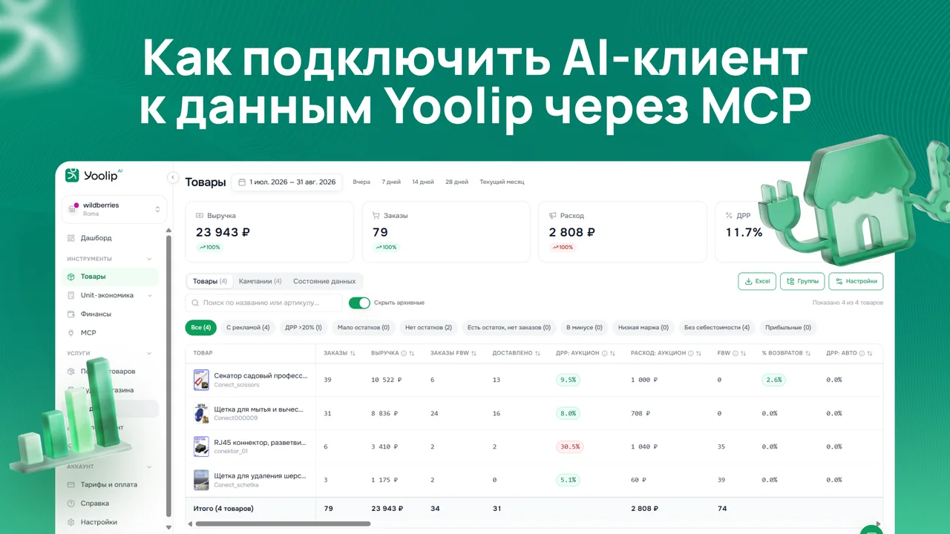Image resolution: width=950 pixels, height=534 pixels.
Task: Click calendar icon in date range picker
Action: 242,182
